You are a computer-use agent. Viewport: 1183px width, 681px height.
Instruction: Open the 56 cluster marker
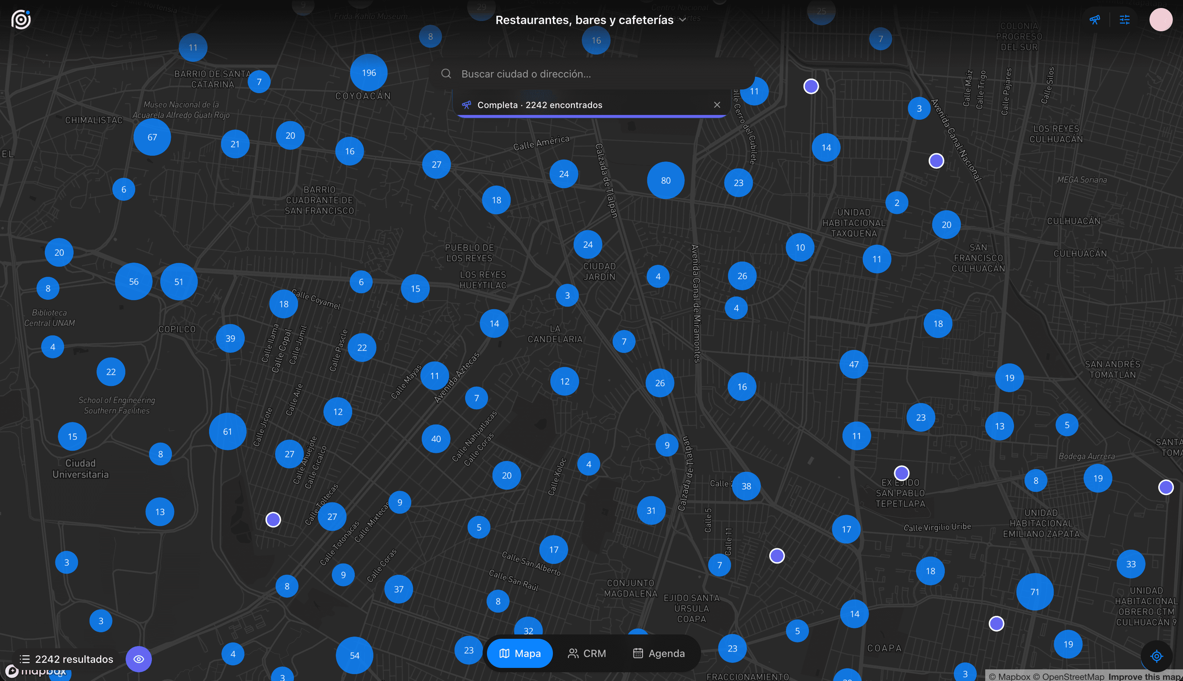[134, 282]
